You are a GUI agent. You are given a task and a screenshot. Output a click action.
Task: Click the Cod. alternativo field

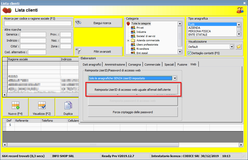[37, 52]
